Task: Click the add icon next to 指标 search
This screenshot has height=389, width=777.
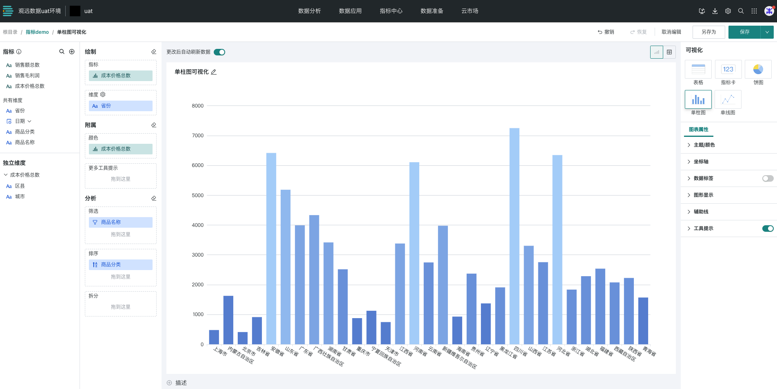Action: tap(72, 52)
